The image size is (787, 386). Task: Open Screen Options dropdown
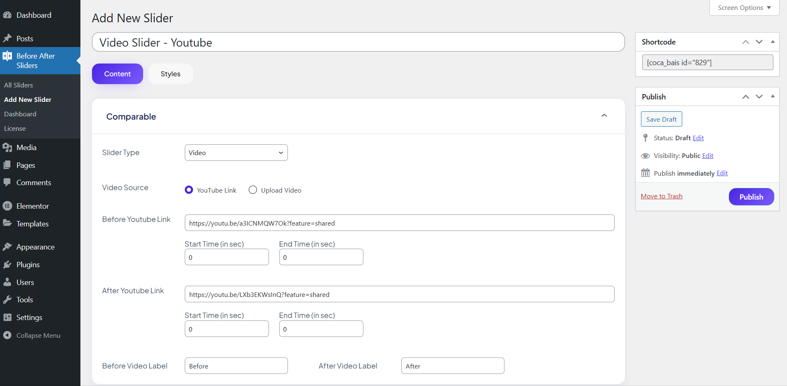point(744,8)
